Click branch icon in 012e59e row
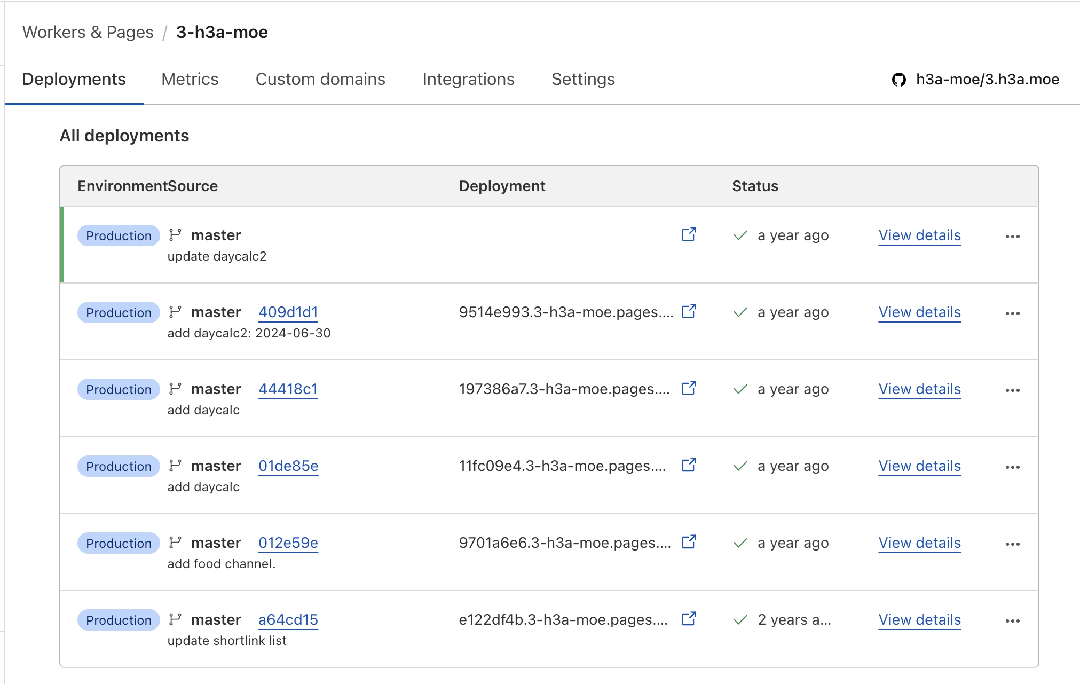The height and width of the screenshot is (684, 1080). pos(175,543)
